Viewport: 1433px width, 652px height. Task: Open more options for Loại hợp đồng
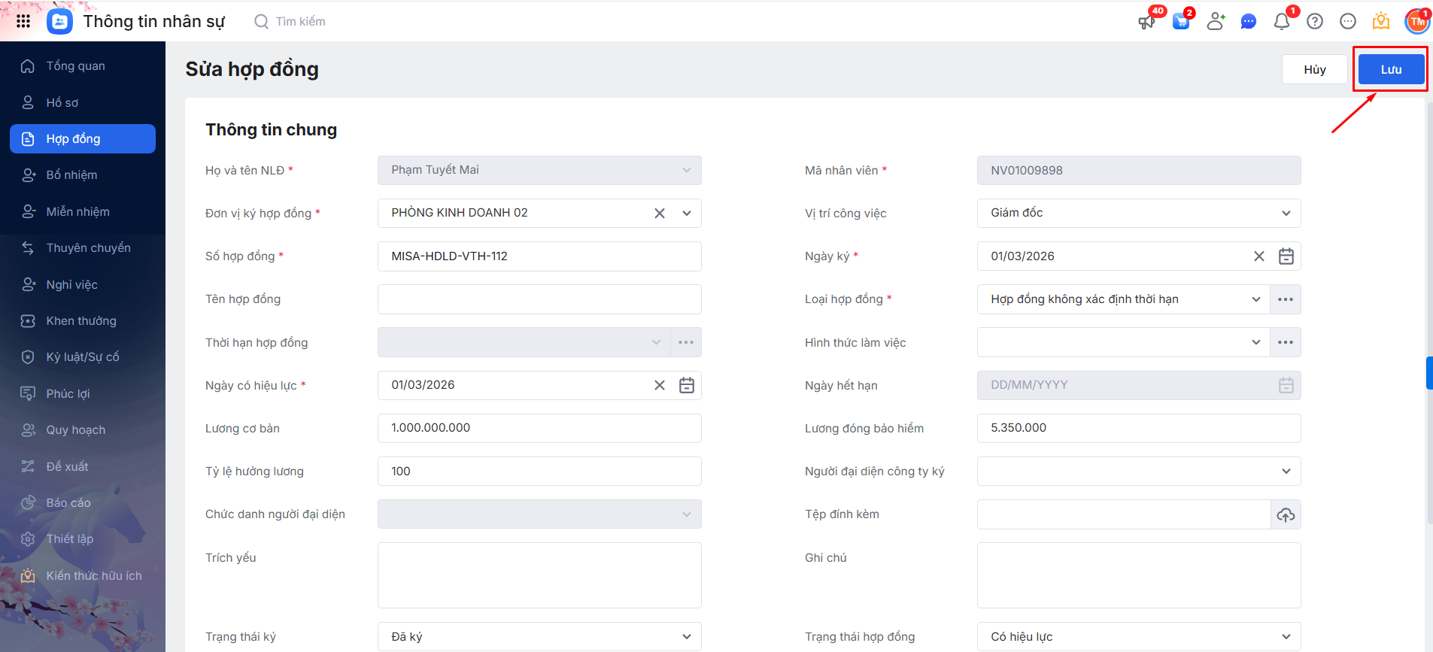point(1286,299)
